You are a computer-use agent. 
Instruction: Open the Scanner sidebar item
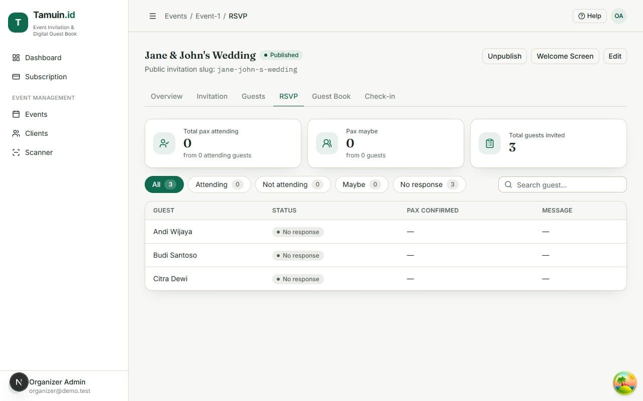coord(64,152)
